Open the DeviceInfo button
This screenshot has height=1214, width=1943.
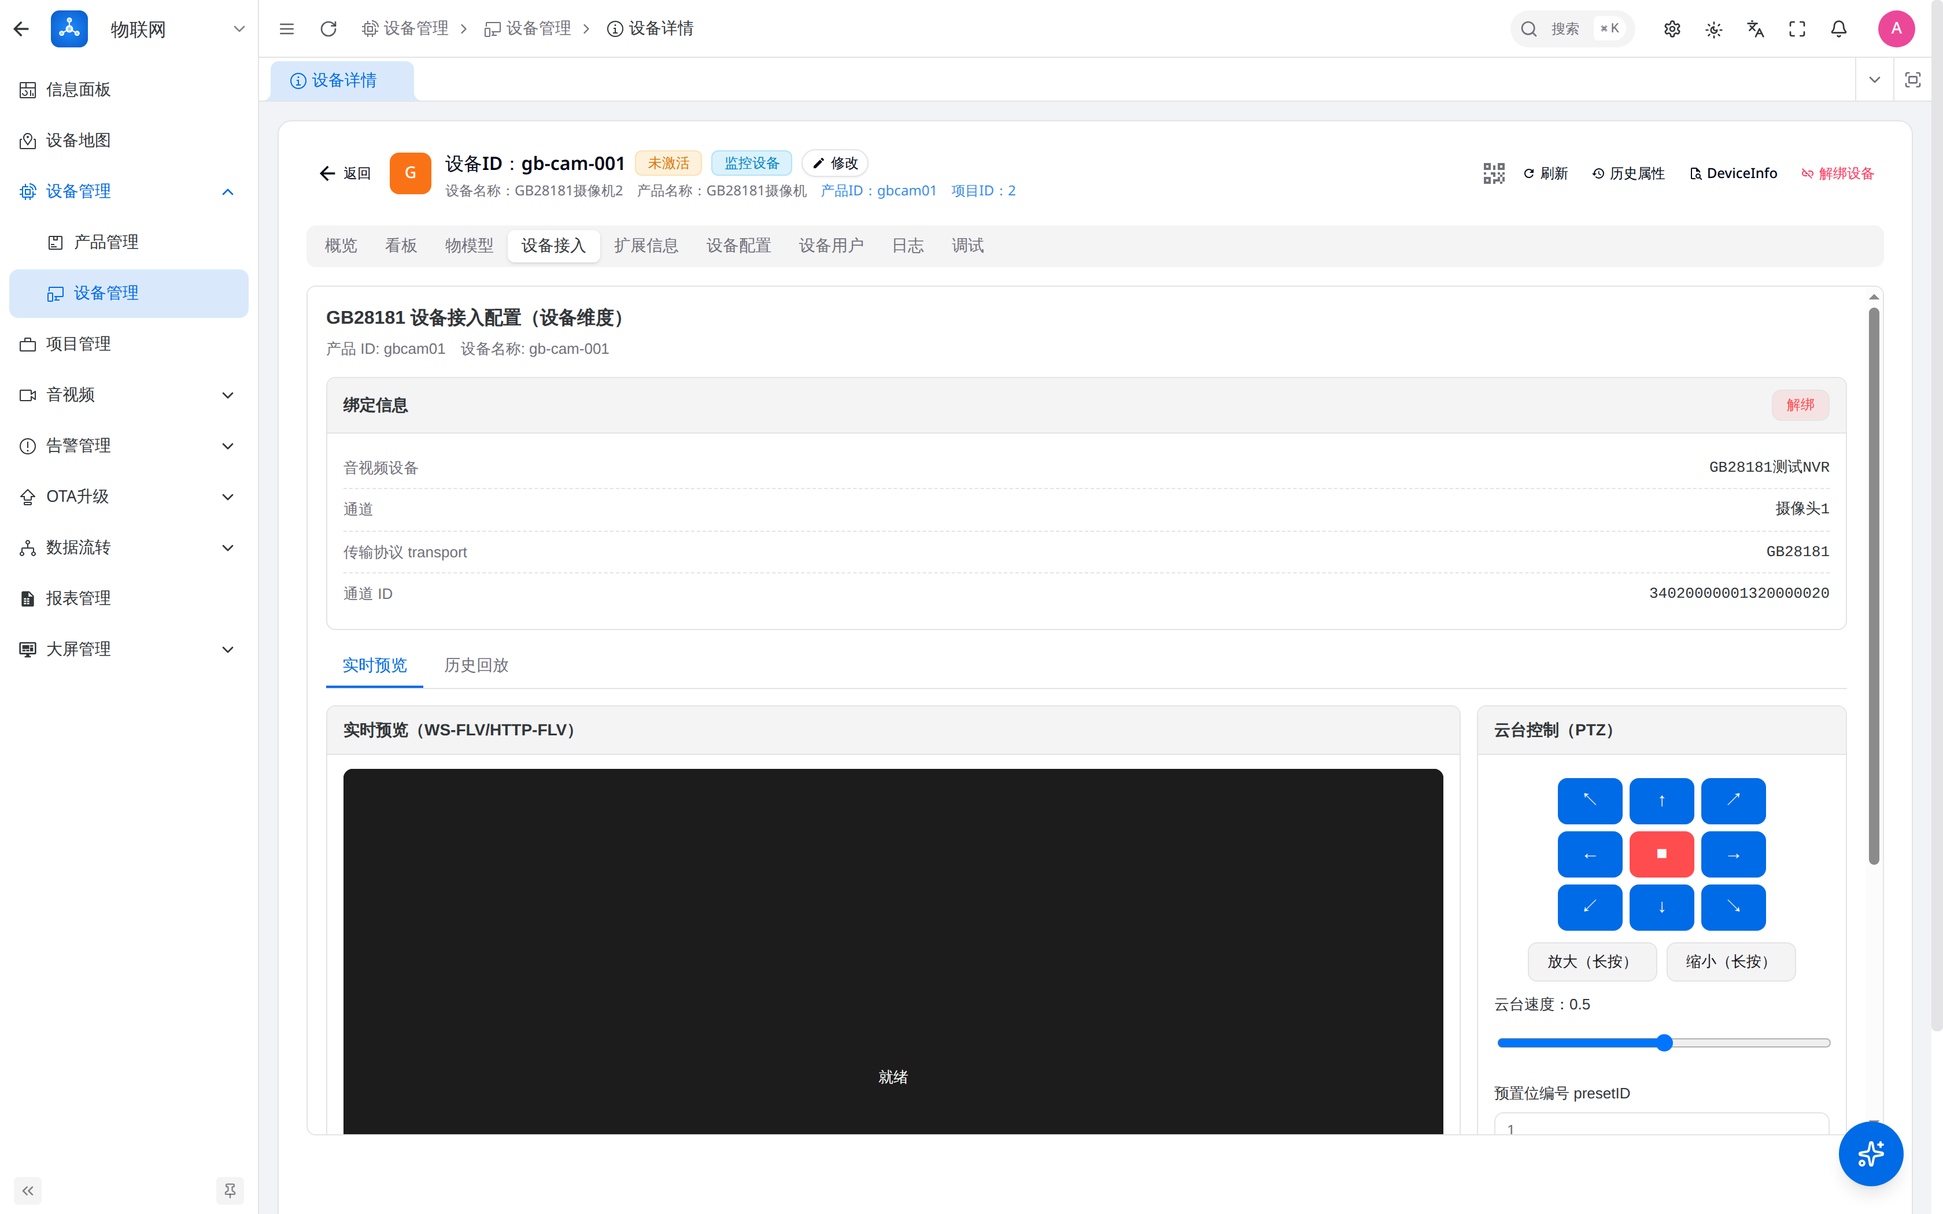1734,173
